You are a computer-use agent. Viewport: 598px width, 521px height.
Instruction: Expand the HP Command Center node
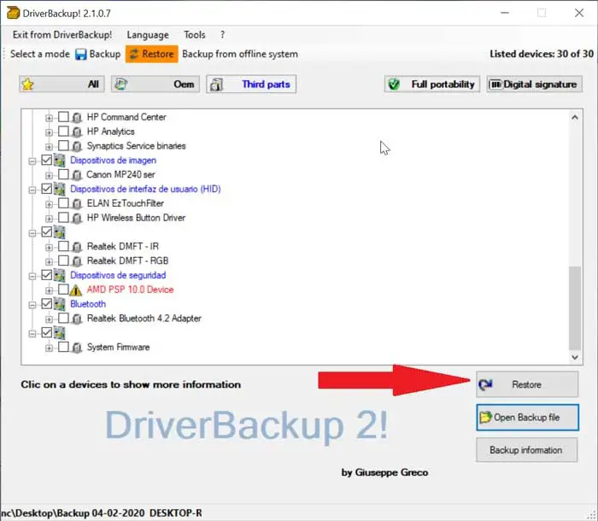pos(49,118)
